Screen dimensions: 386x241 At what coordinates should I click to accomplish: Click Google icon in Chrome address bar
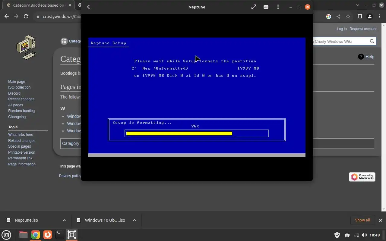click(329, 17)
